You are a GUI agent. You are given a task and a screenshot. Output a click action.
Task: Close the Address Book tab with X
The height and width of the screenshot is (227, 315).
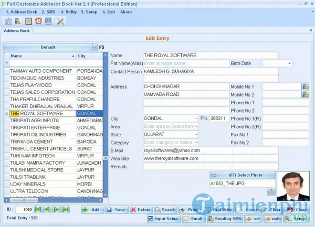(x=311, y=30)
